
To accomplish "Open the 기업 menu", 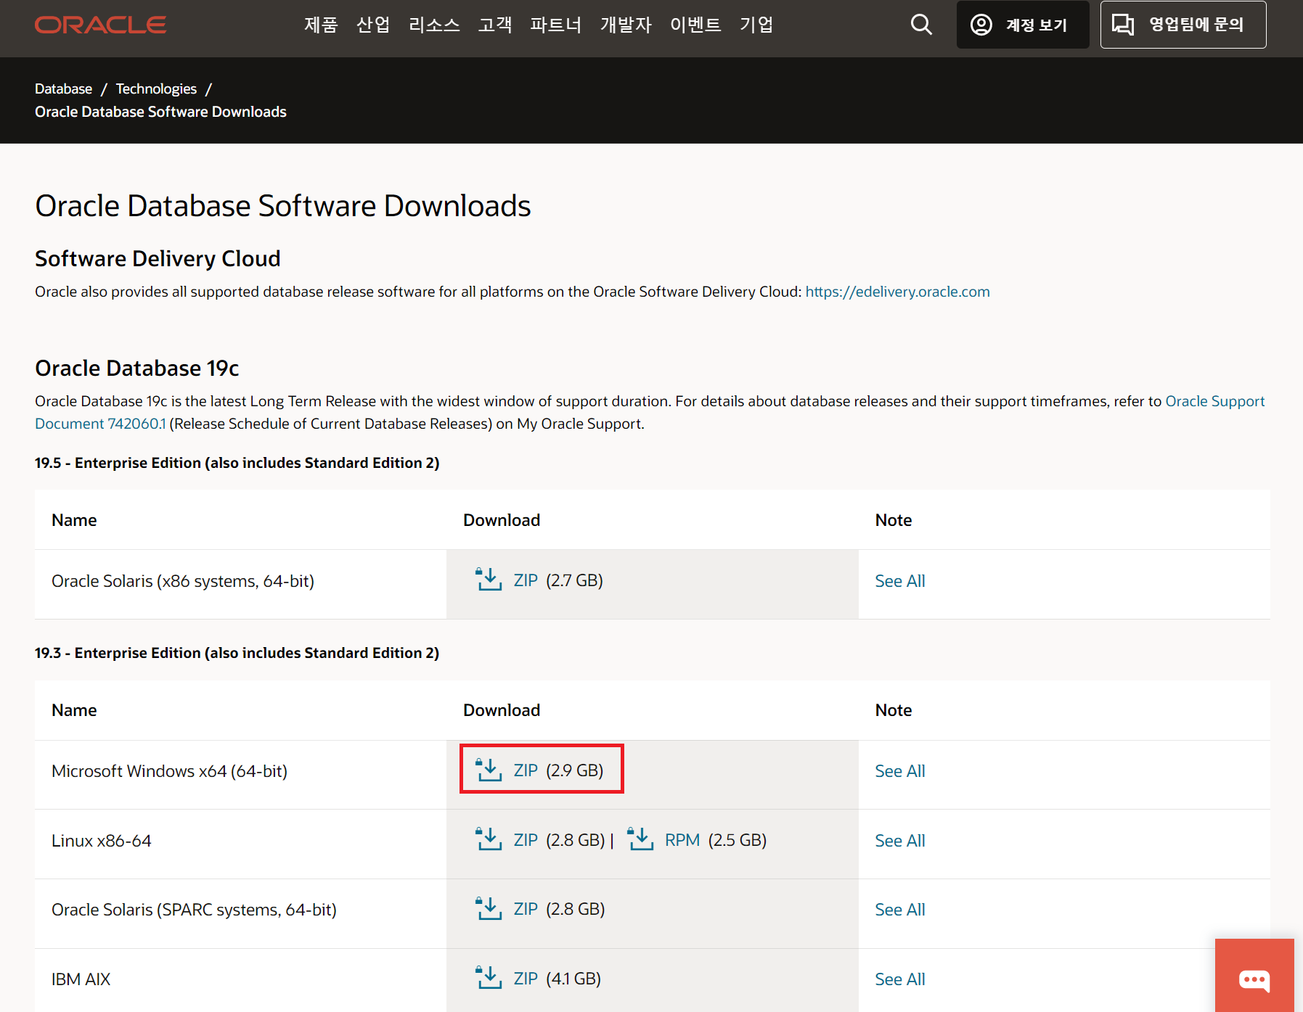I will pyautogui.click(x=756, y=25).
